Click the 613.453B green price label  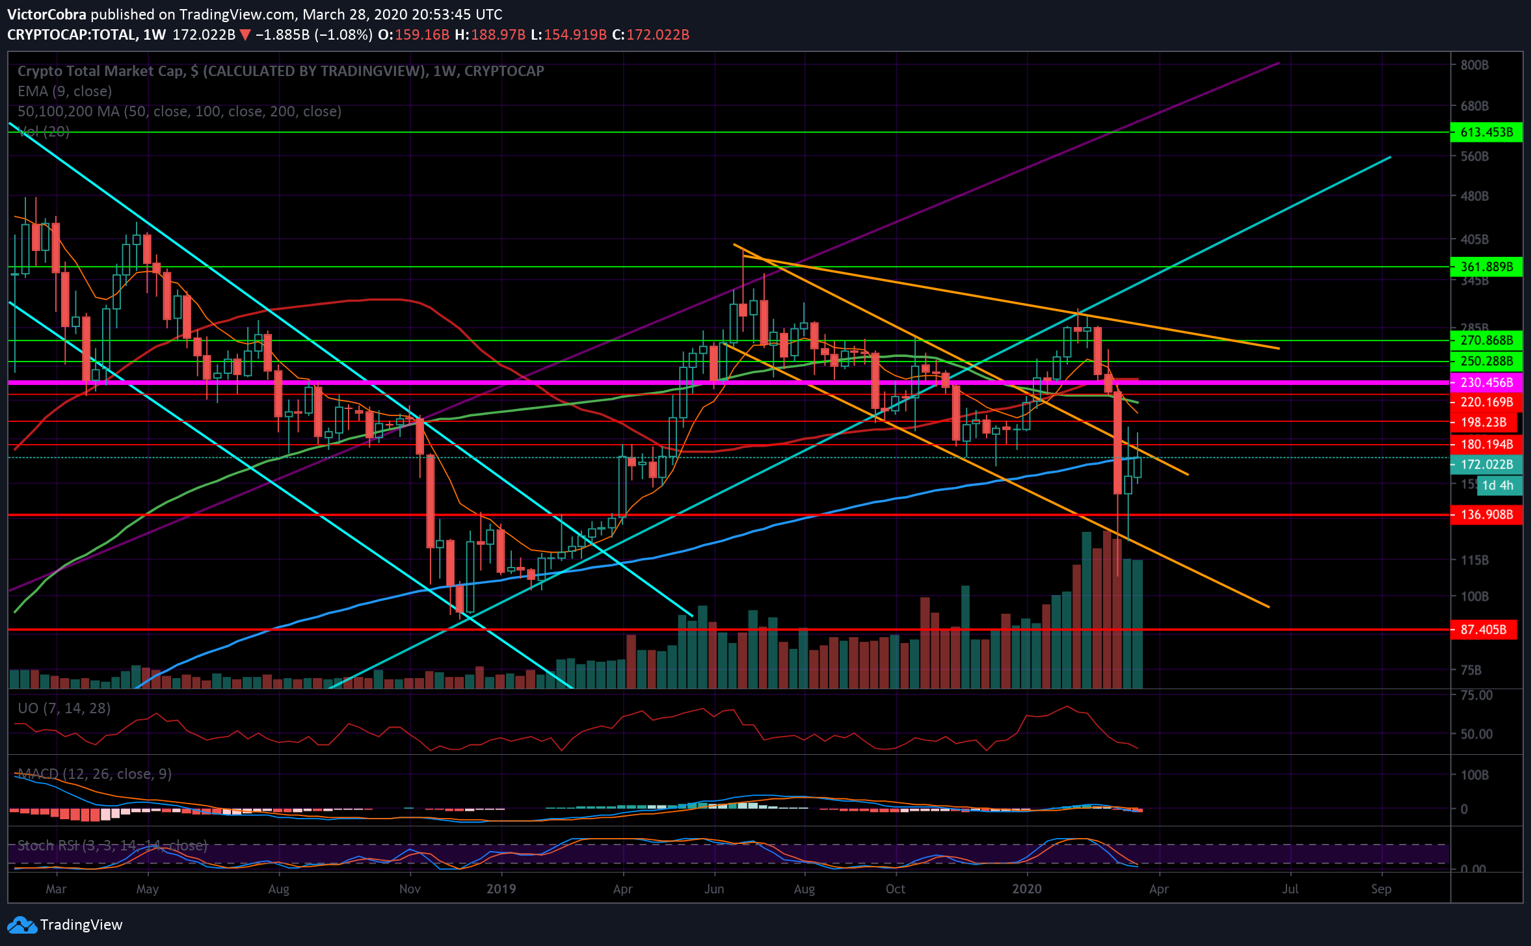tap(1487, 132)
